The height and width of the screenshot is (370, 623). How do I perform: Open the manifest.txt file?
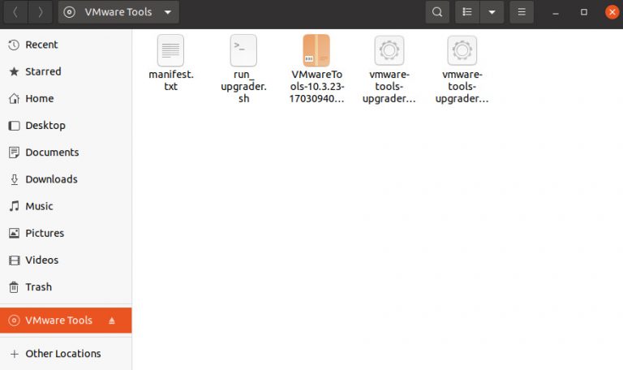pos(170,51)
